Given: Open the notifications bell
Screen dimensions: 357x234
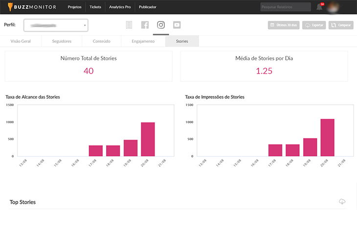Looking at the screenshot, I should (x=319, y=7).
